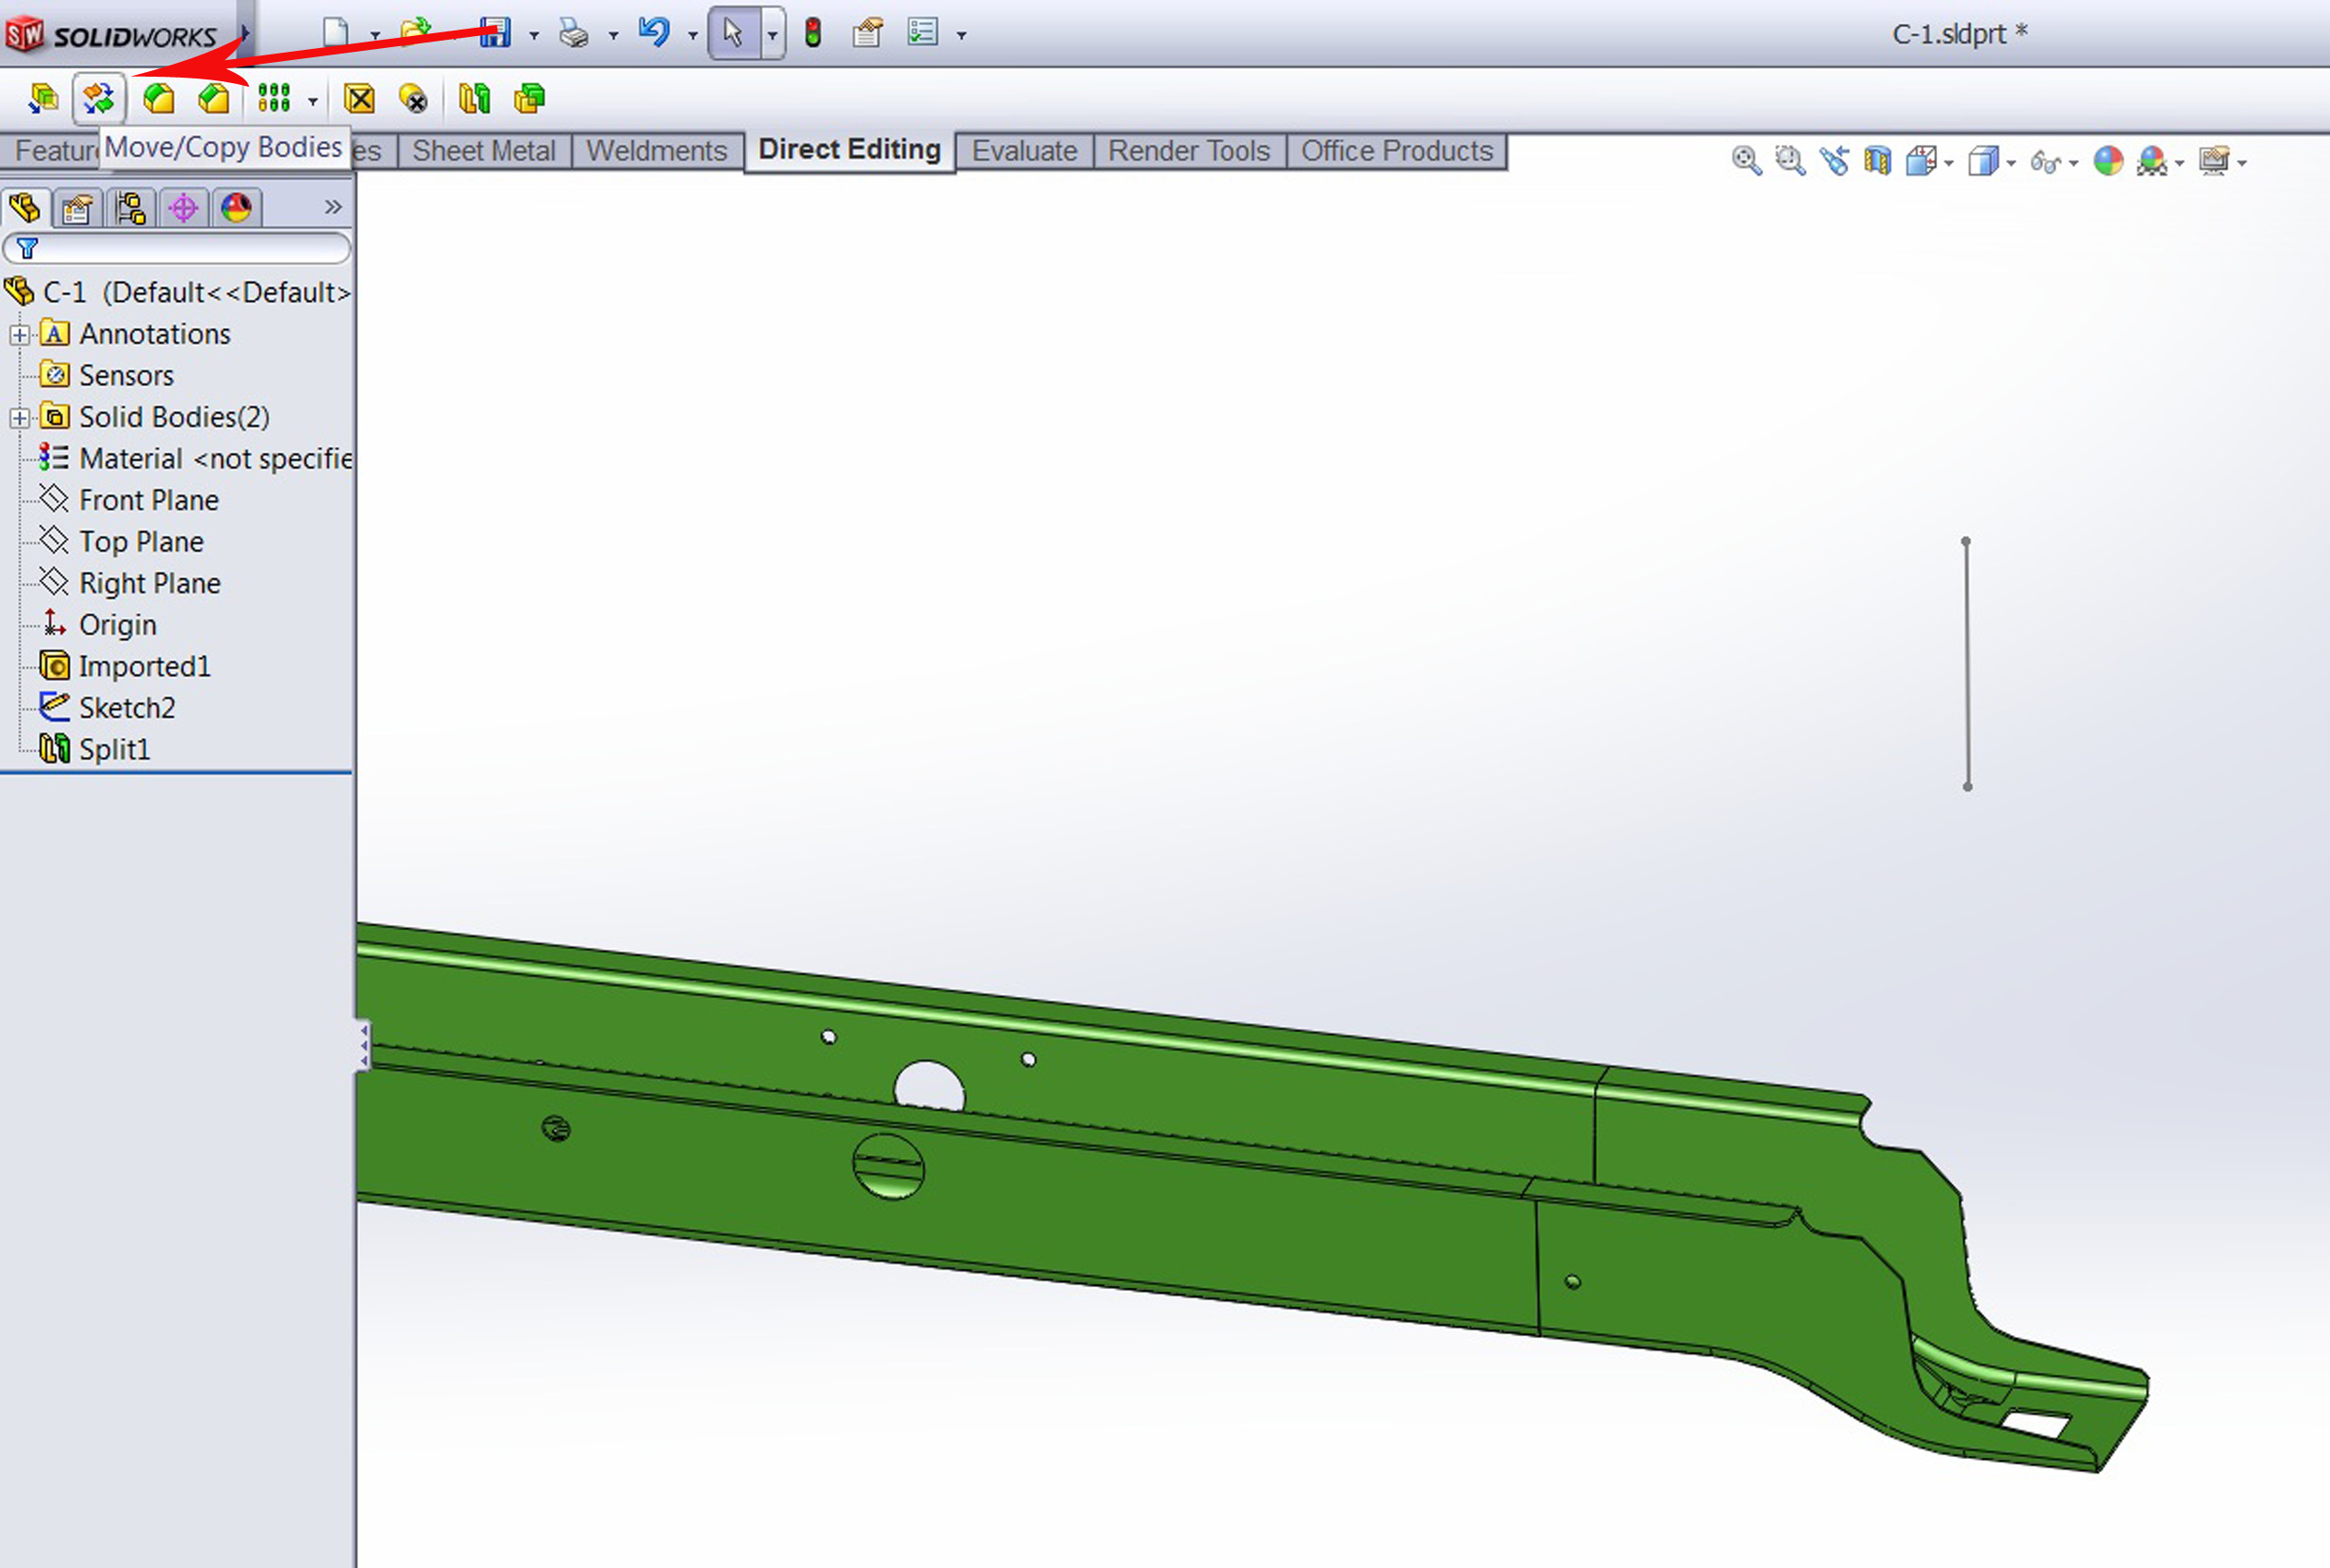The width and height of the screenshot is (2330, 1568).
Task: Click the Previous View icon
Action: pyautogui.click(x=1833, y=161)
